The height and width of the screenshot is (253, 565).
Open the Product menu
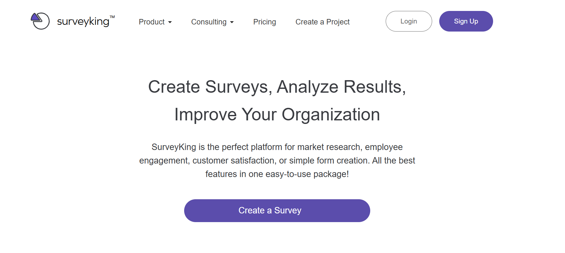click(x=152, y=22)
